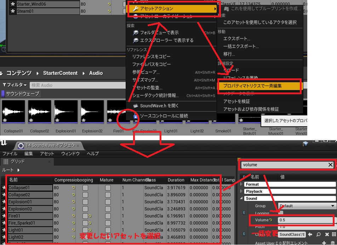This screenshot has height=245, width=337.
Task: Click the wrench icon beside アセットアクション
Action: pos(135,8)
